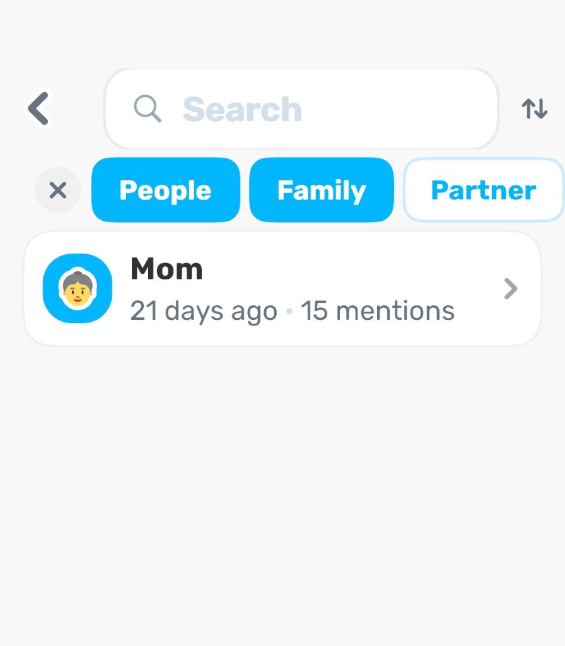The height and width of the screenshot is (646, 565).
Task: Open sort order with up-down arrows icon
Action: pos(535,109)
